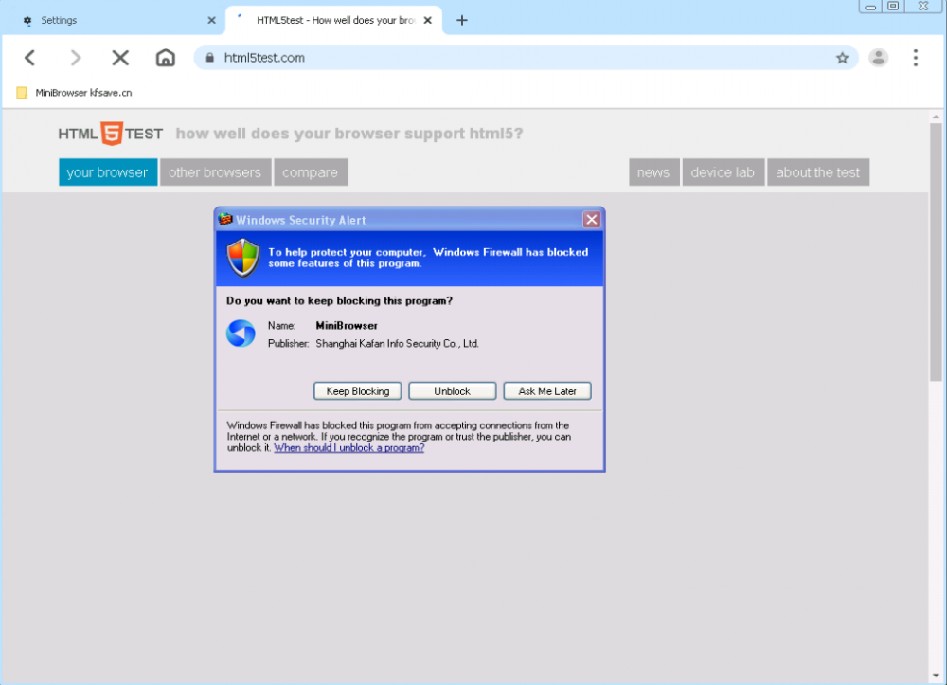947x685 pixels.
Task: Click the stop loading X icon
Action: [120, 57]
